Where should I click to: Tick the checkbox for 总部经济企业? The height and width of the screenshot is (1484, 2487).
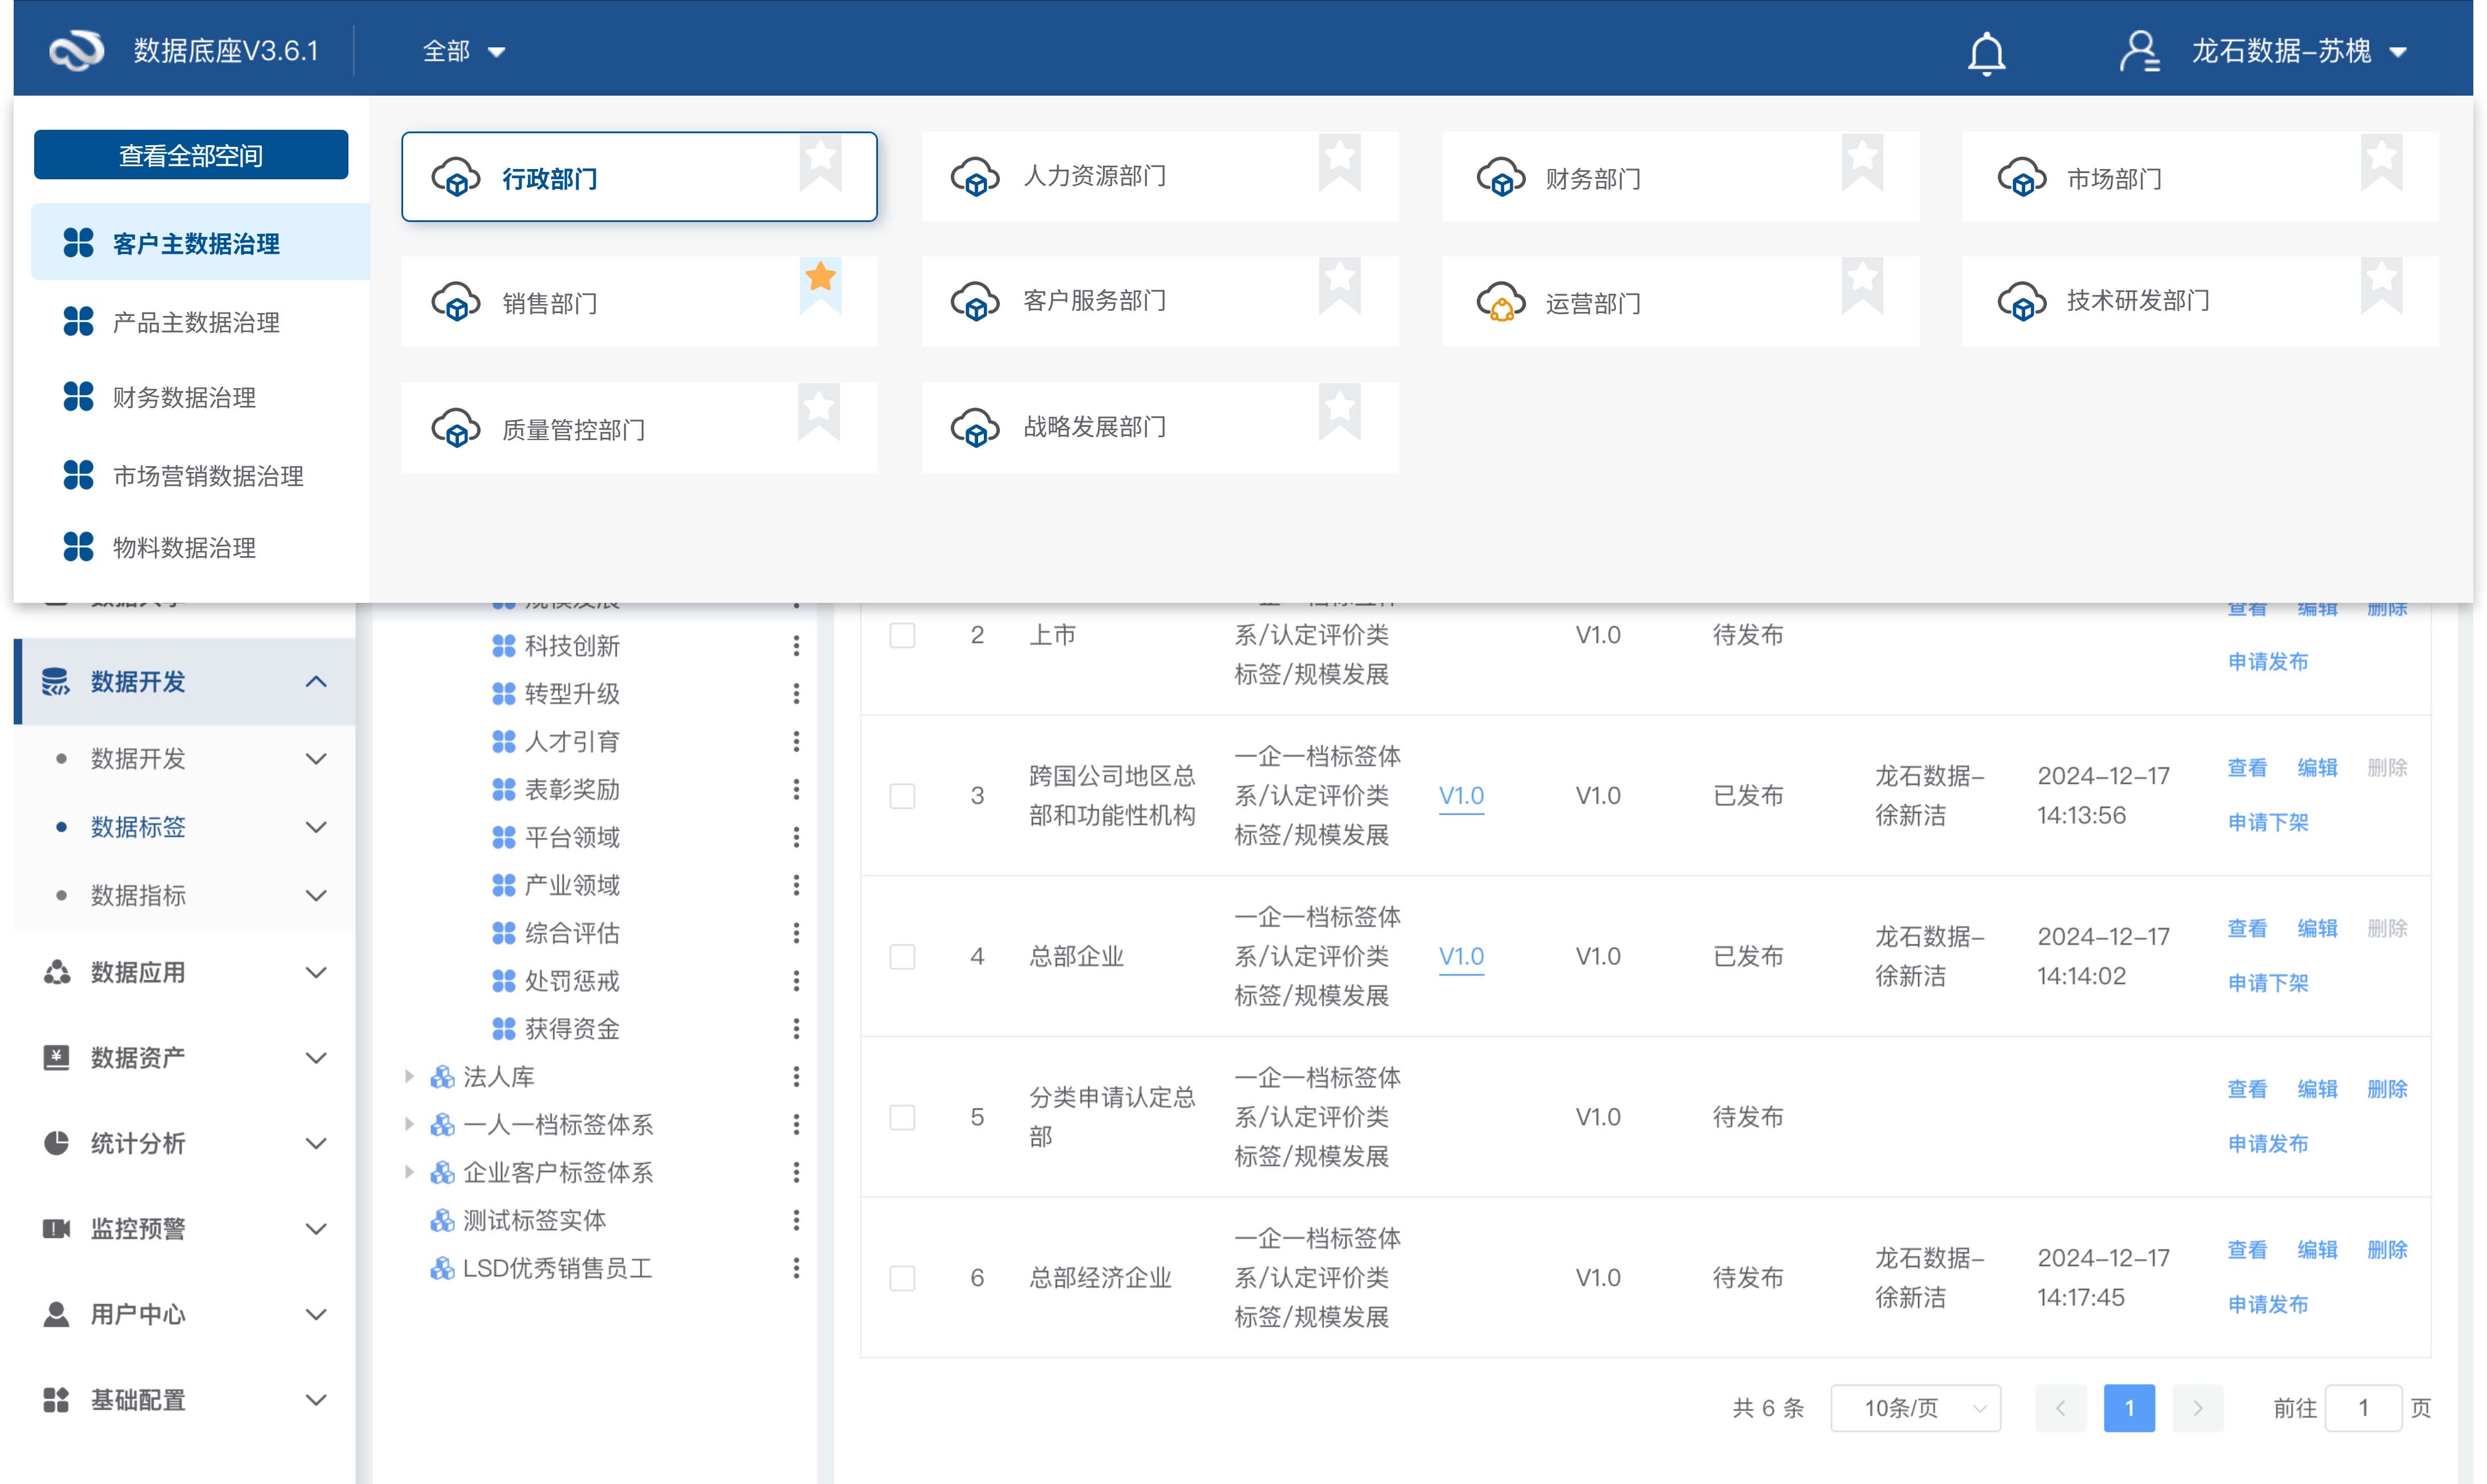click(902, 1278)
